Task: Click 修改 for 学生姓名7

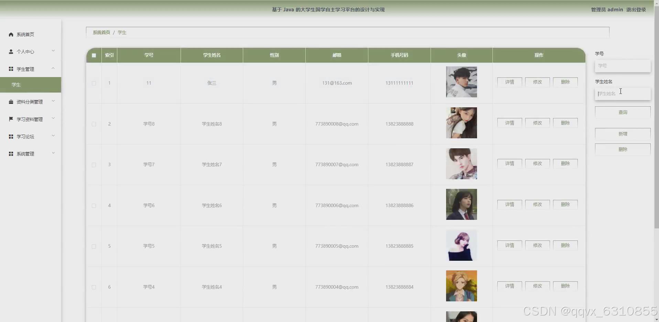Action: click(x=537, y=163)
